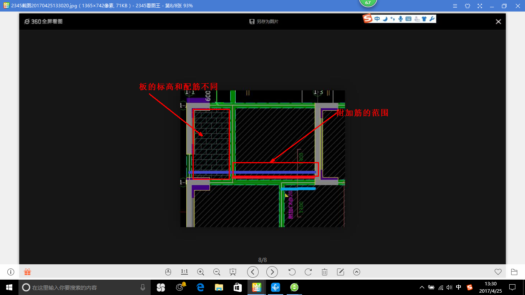Screen dimensions: 525x295
Task: Open the edit image pencil icon
Action: [341, 272]
